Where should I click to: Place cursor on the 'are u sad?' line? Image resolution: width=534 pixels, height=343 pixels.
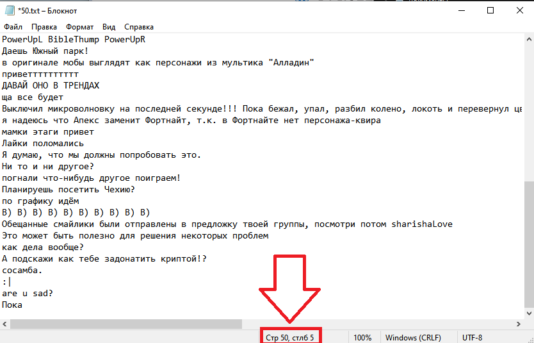point(27,294)
